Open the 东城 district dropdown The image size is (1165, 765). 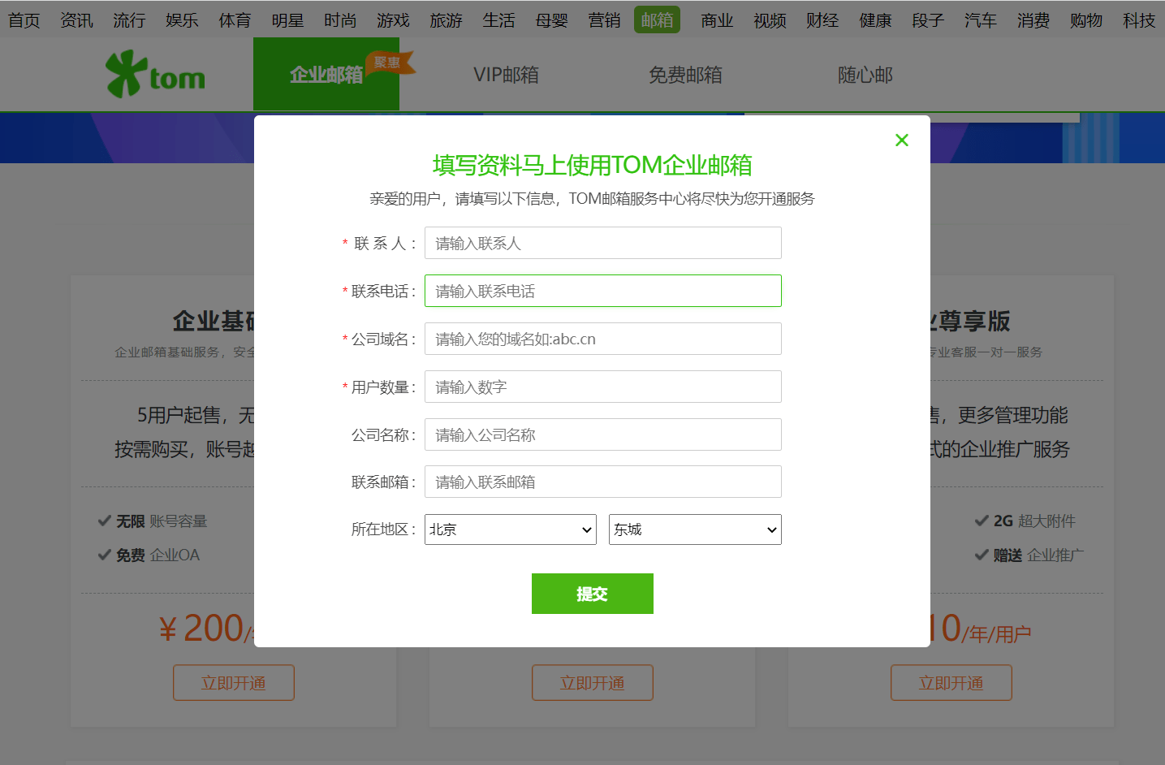click(694, 529)
